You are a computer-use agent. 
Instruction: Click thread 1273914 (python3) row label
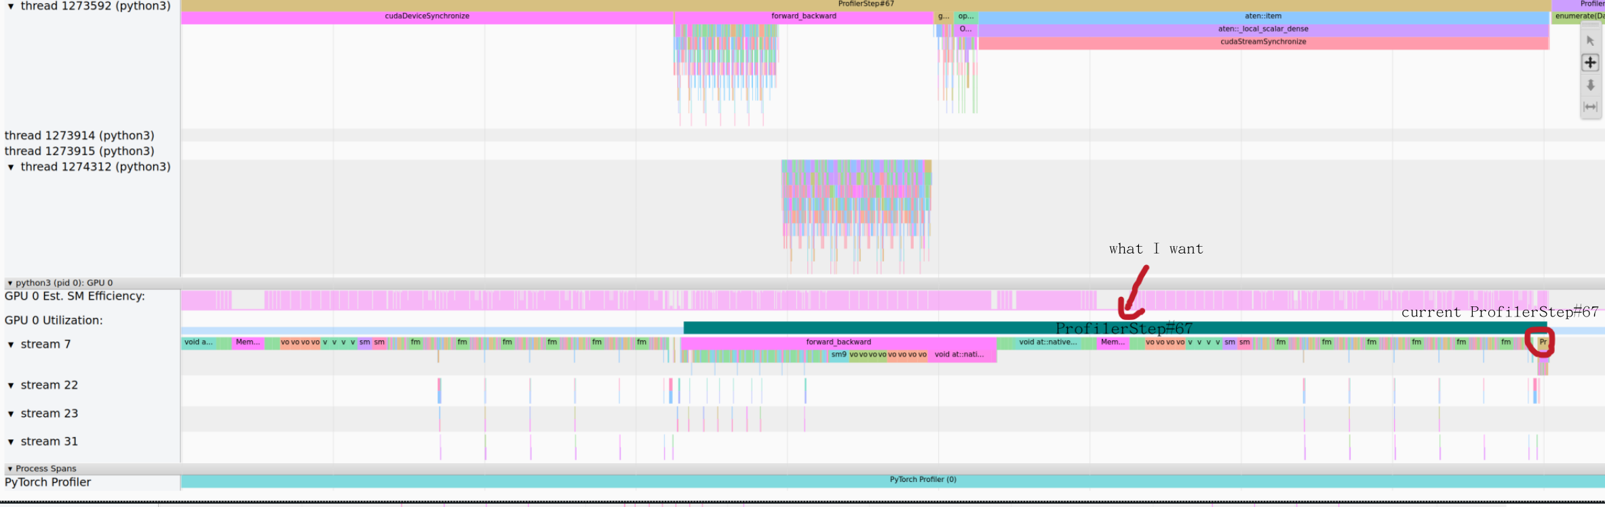[79, 136]
